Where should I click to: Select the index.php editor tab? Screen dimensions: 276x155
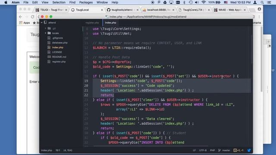(x=110, y=23)
